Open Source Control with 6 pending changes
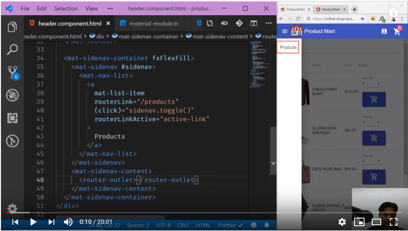408x231 pixels. [12, 73]
